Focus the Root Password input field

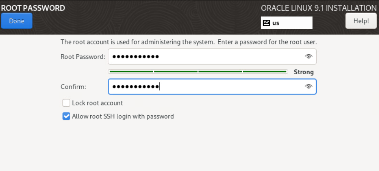point(205,56)
